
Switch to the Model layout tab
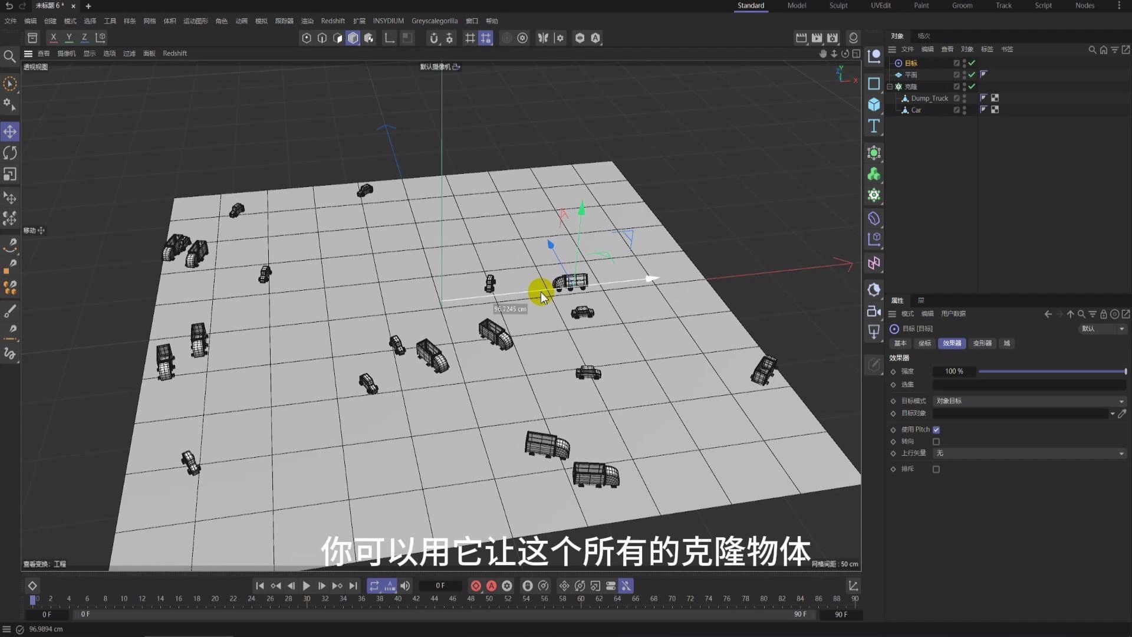click(x=797, y=6)
